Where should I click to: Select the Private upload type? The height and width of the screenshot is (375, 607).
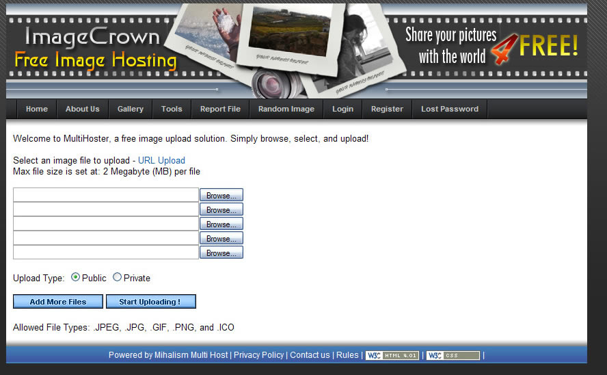[x=117, y=277]
